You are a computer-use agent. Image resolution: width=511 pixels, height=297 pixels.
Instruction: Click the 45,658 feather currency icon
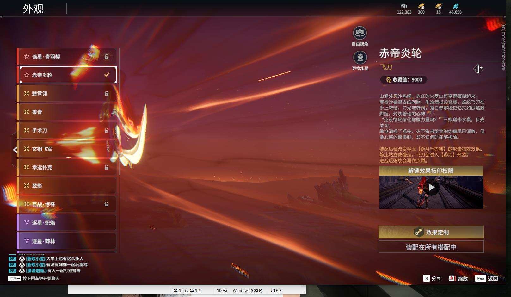click(x=455, y=6)
